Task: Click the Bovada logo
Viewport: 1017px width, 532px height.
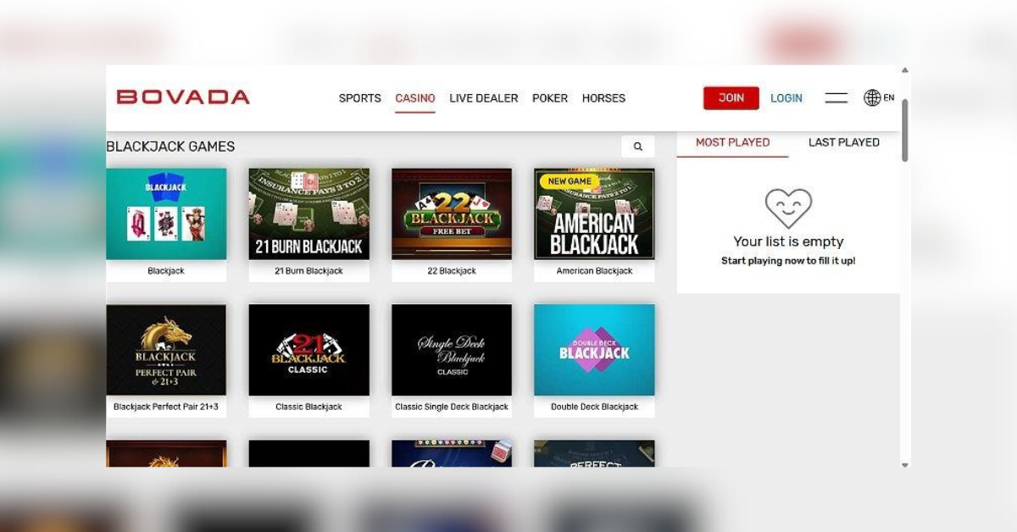Action: point(183,97)
